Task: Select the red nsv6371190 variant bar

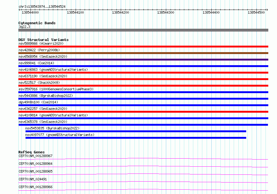Action: pyautogui.click(x=143, y=79)
